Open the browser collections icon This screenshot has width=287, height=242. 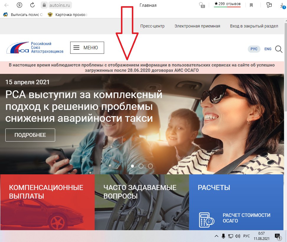(269, 5)
